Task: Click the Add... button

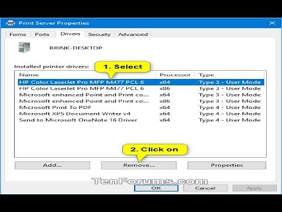Action: (52, 165)
